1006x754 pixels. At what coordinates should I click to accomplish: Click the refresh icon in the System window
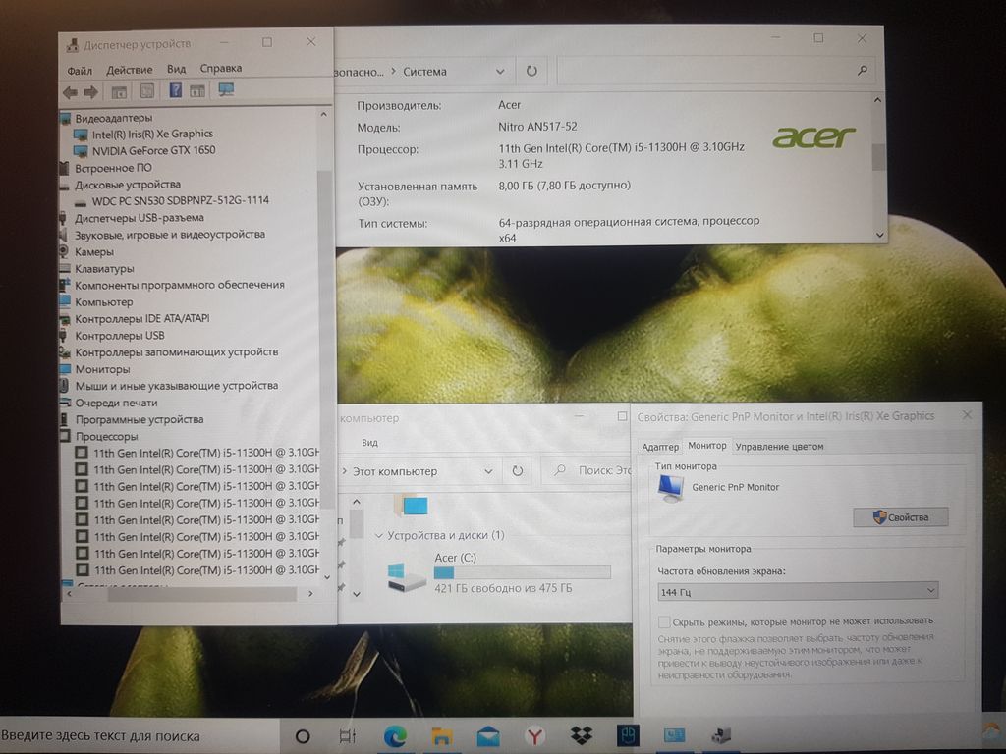click(531, 71)
